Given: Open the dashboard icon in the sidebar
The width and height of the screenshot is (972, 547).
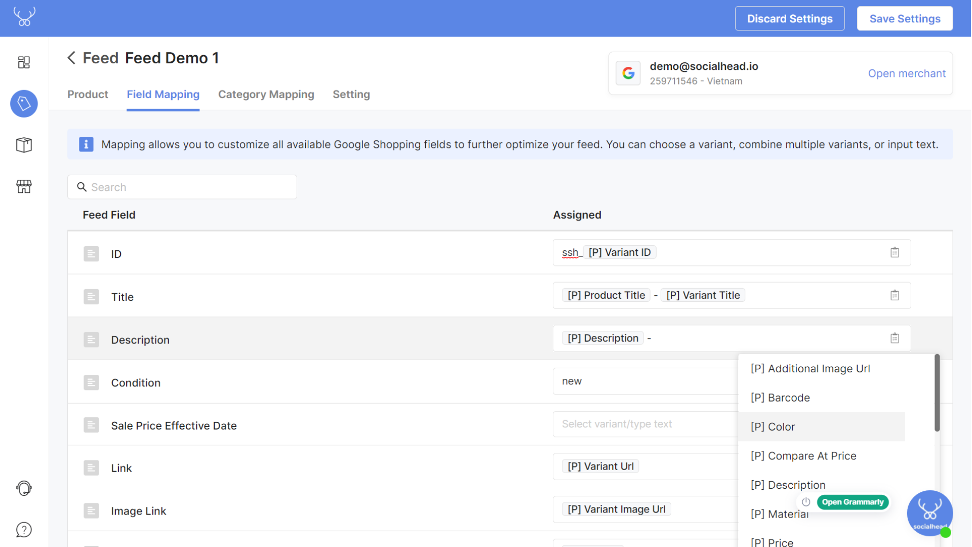Looking at the screenshot, I should coord(24,62).
